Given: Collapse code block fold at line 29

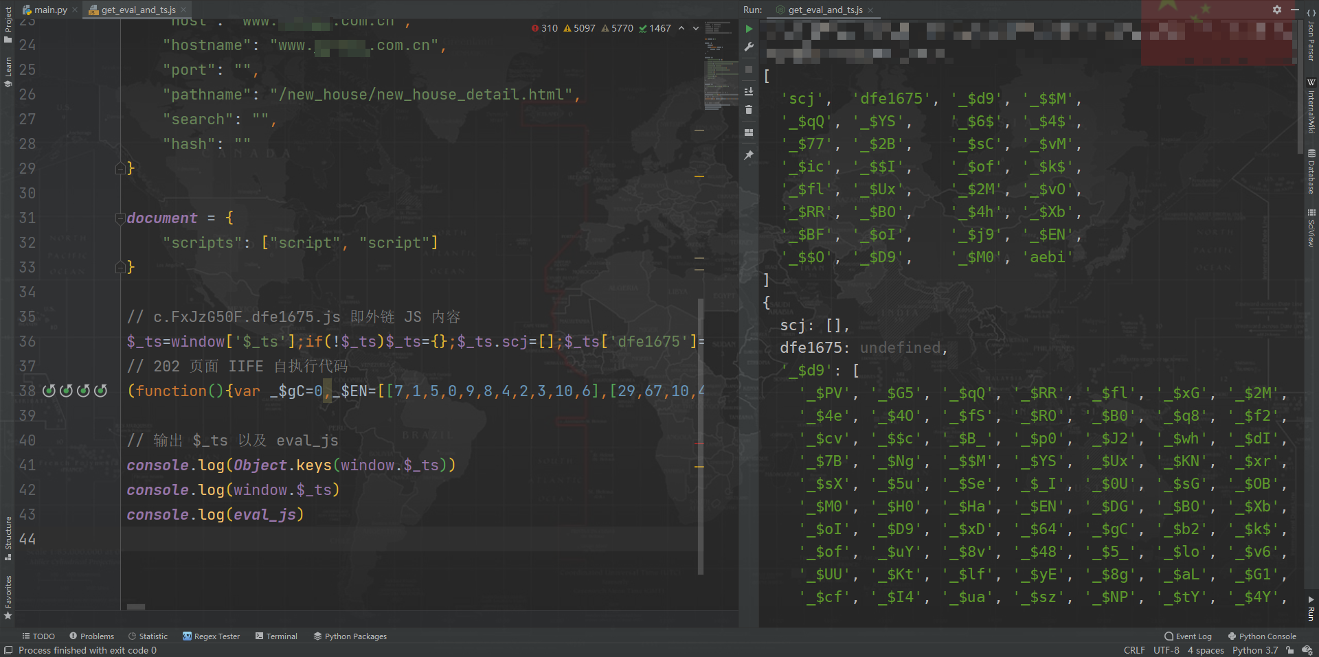Looking at the screenshot, I should (x=120, y=168).
